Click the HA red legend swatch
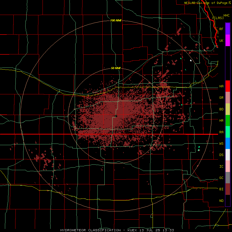The height and width of the screenshot is (232, 232). (228, 86)
